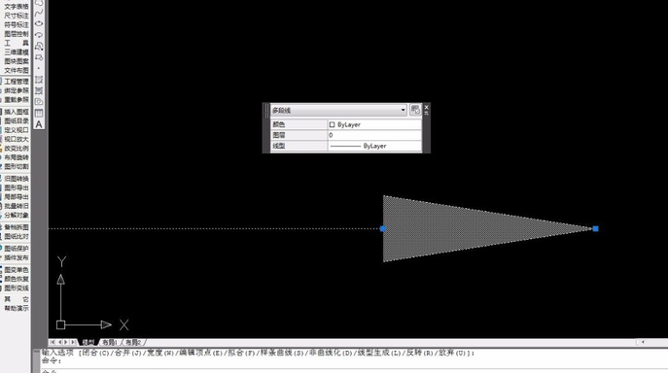Open the 图块图案 menu

coord(17,61)
